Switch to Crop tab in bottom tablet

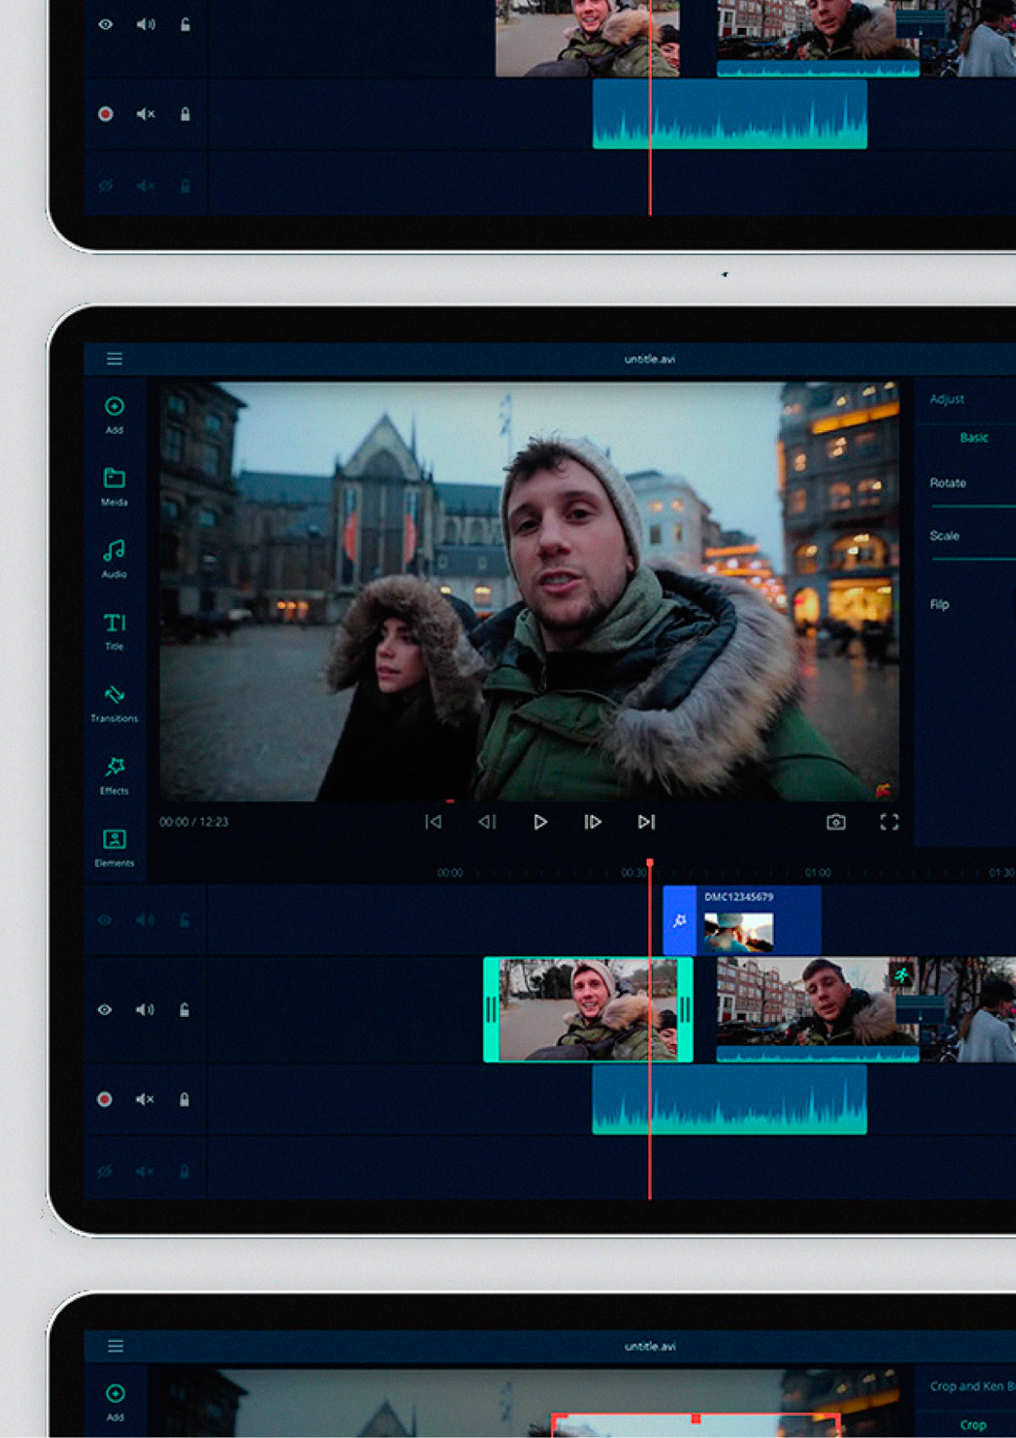point(973,1425)
